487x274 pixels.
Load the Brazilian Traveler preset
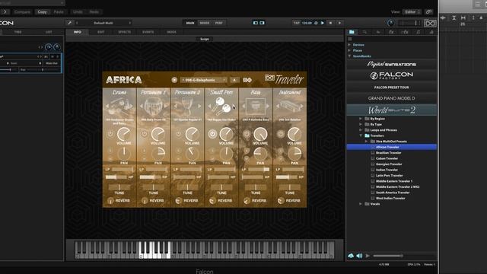tap(389, 153)
